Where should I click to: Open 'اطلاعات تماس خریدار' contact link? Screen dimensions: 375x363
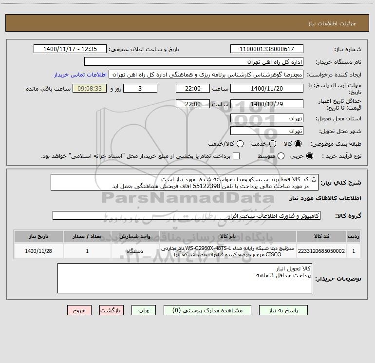pos(80,75)
